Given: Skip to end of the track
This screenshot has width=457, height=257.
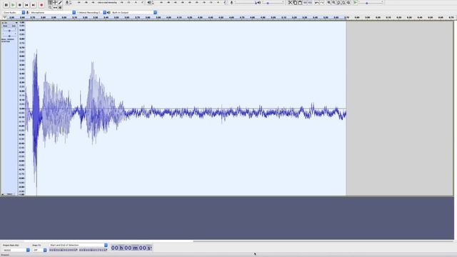Looking at the screenshot, I should coord(34,5).
